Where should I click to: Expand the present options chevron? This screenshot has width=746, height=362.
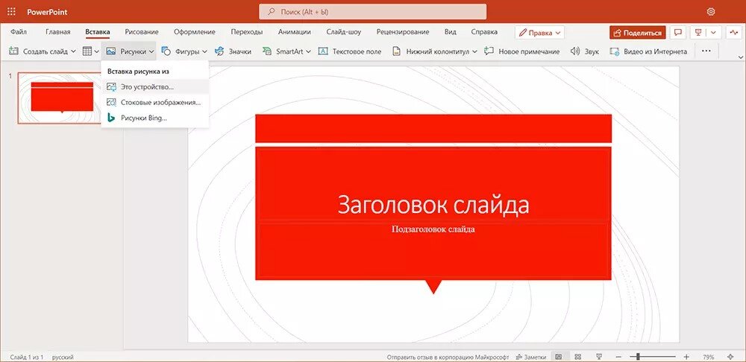pos(713,33)
